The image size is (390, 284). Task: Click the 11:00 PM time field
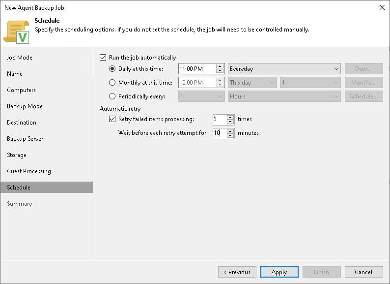pos(196,69)
